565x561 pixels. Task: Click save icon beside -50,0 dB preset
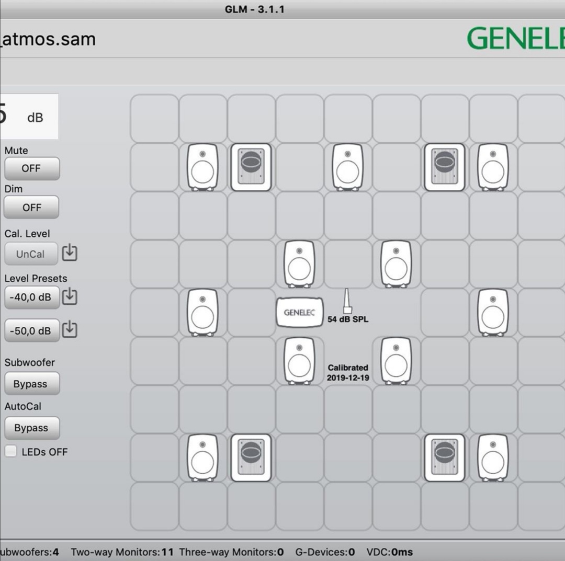tap(70, 330)
